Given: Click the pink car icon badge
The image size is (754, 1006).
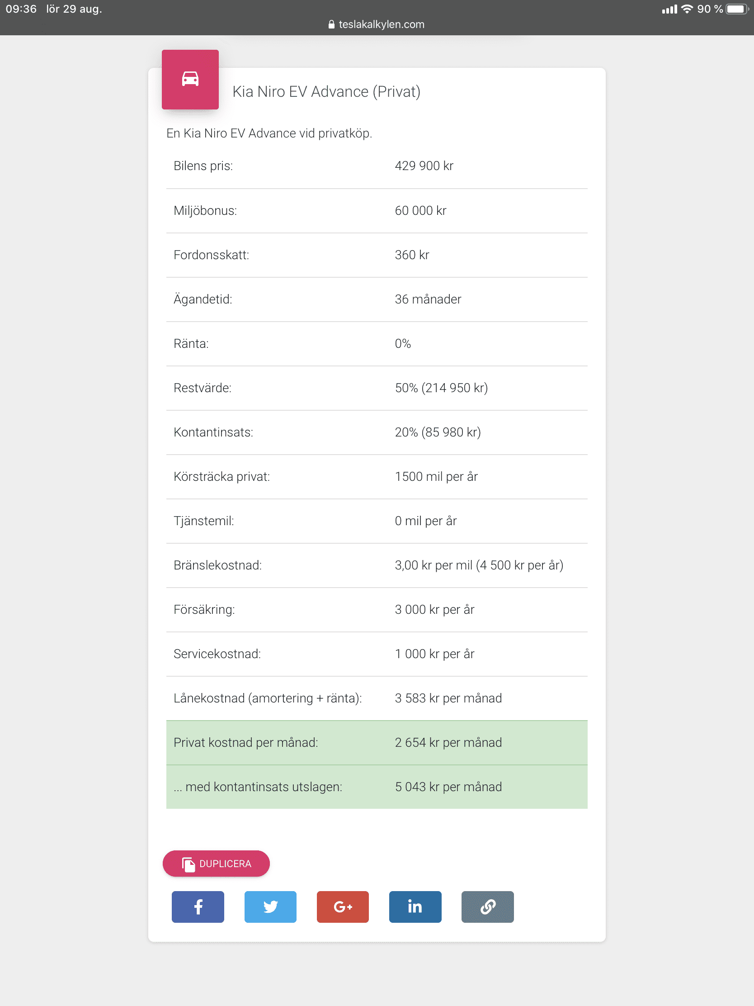Looking at the screenshot, I should [190, 79].
